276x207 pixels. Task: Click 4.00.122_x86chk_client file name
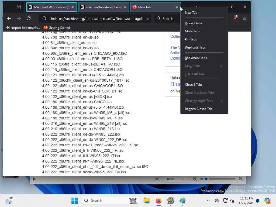pos(85,80)
